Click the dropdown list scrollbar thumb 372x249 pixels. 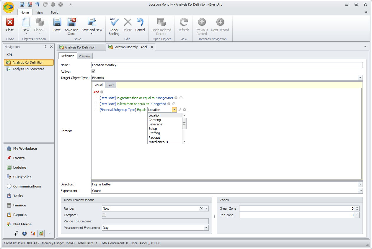click(185, 123)
